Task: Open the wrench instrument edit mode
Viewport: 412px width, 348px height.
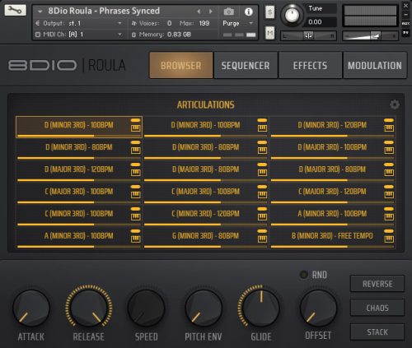Action: click(16, 11)
